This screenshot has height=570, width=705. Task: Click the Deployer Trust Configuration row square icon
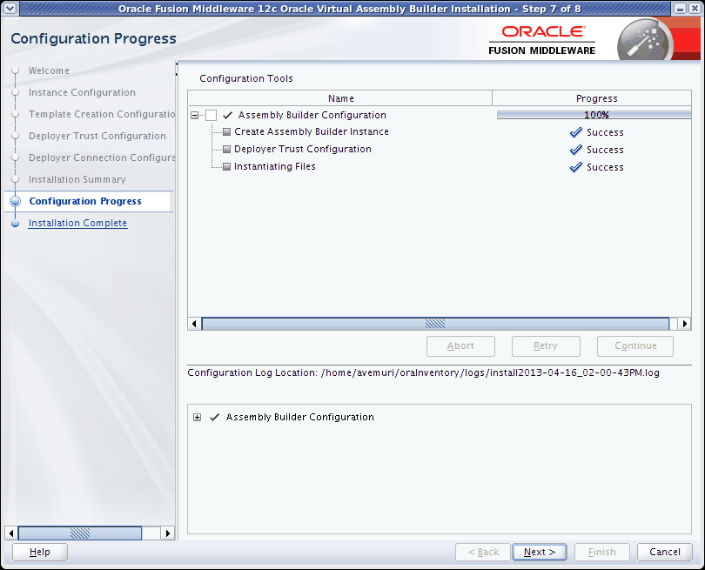tap(227, 149)
